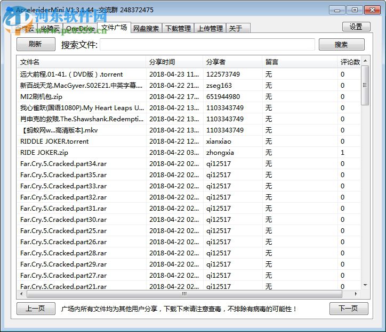Click the 评论数 column header
The image size is (386, 332).
pyautogui.click(x=350, y=62)
